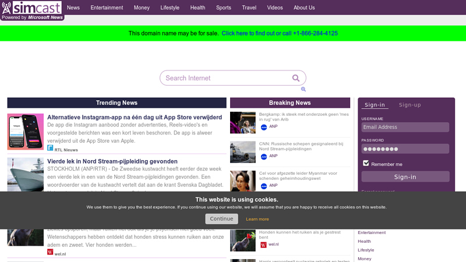Open the Vierde lek Nord Stream headline
This screenshot has width=466, height=262.
click(112, 161)
